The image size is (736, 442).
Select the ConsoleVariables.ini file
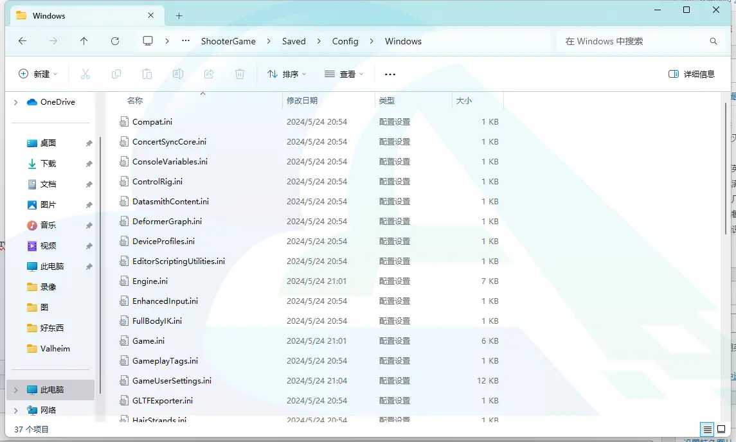pyautogui.click(x=170, y=162)
